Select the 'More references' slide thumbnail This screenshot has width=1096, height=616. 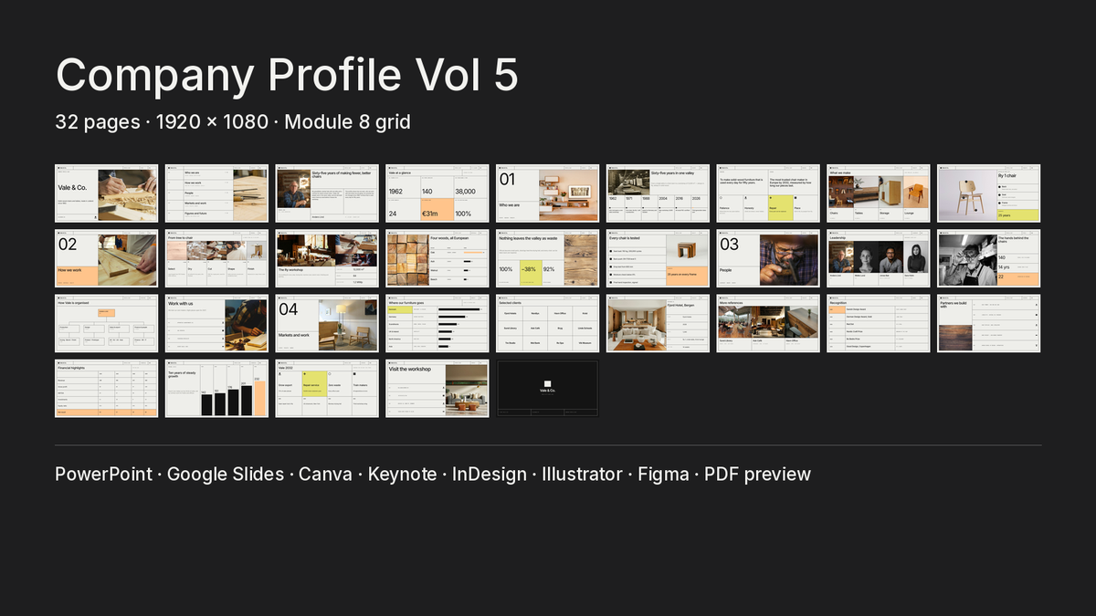coord(768,323)
